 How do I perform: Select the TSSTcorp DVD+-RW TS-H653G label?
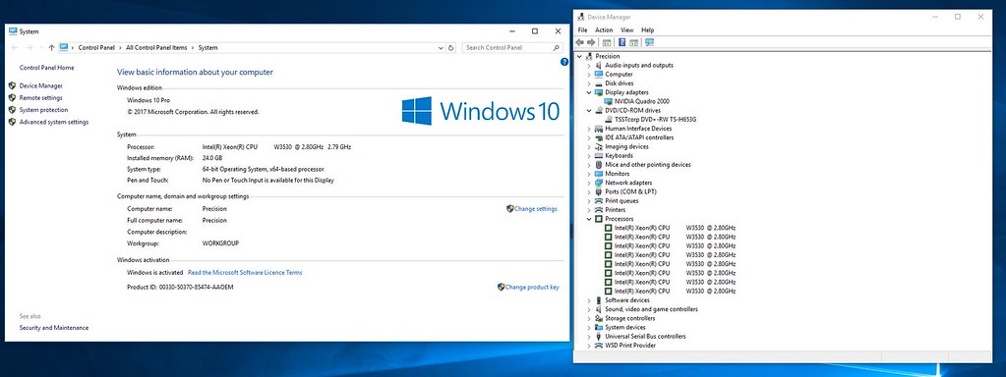pos(655,119)
